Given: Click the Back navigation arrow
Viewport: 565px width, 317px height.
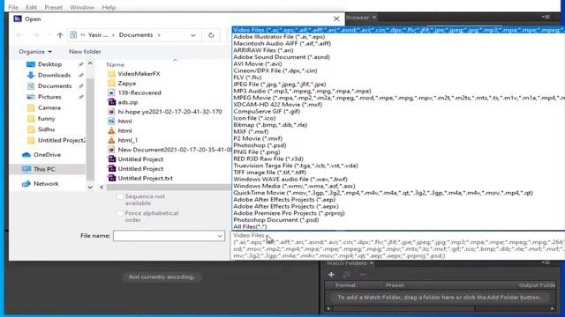Looking at the screenshot, I should (19, 35).
